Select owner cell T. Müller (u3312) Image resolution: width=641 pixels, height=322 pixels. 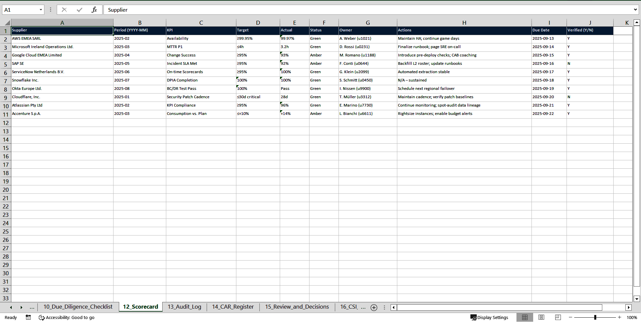click(368, 97)
